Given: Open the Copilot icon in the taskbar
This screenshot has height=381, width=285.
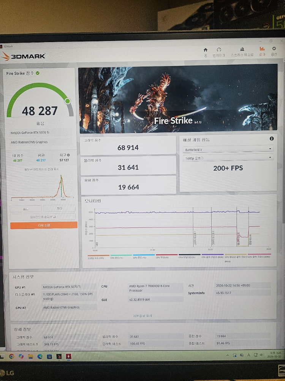Looking at the screenshot, I should pos(21,356).
